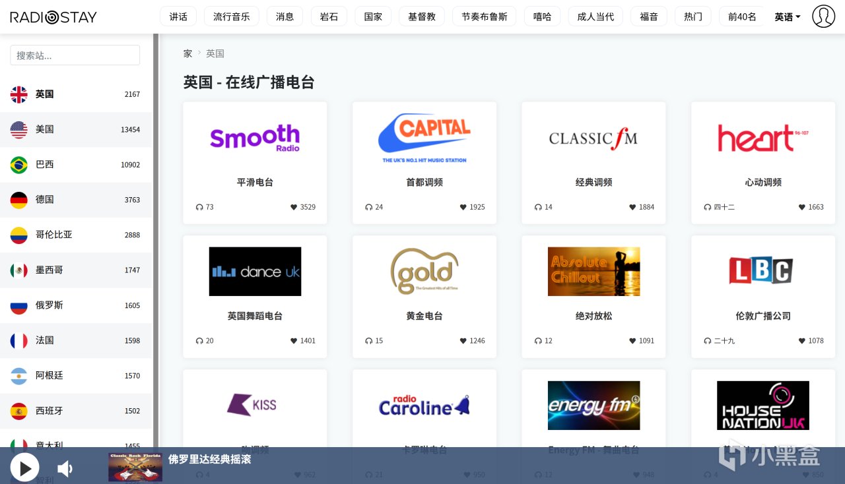Select the Spain flag icon
845x484 pixels.
(18, 411)
